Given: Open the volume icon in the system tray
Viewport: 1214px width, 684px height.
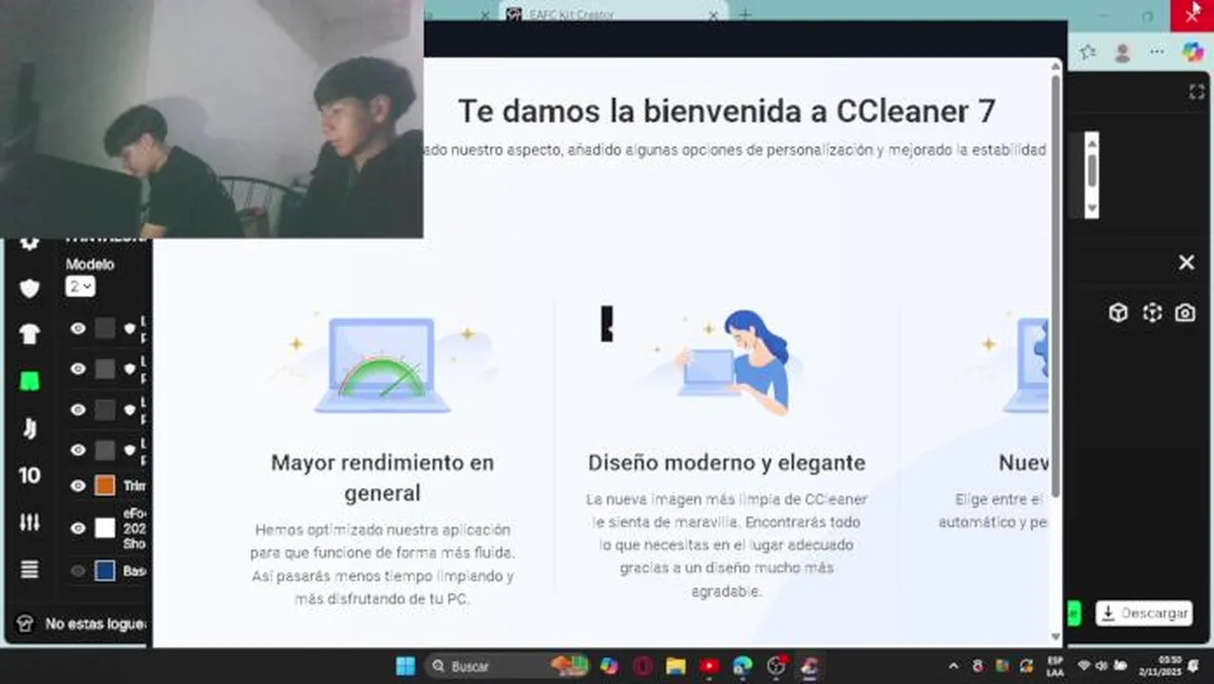Looking at the screenshot, I should (1102, 666).
